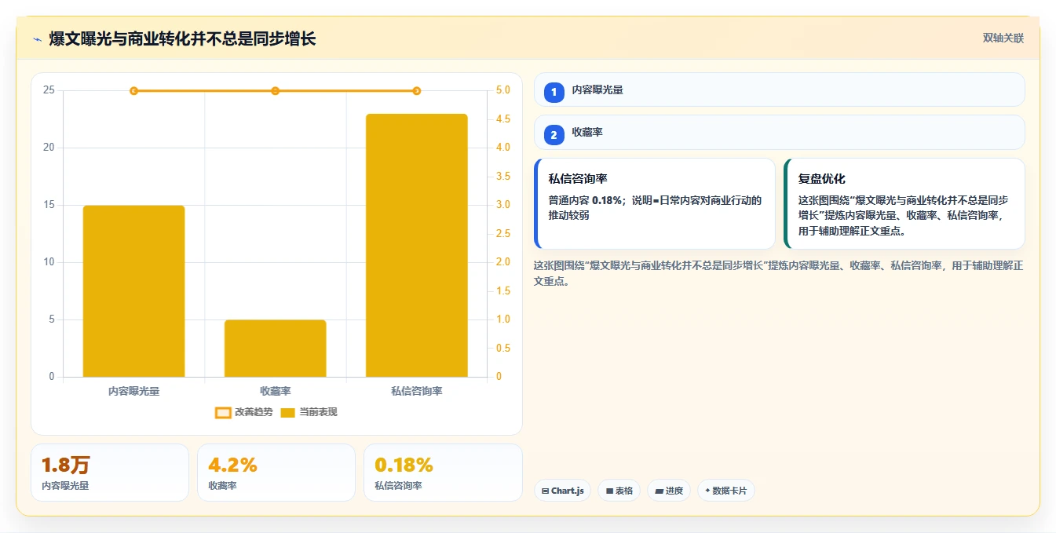Click the 内容曝光量 bar in chart

[x=133, y=291]
